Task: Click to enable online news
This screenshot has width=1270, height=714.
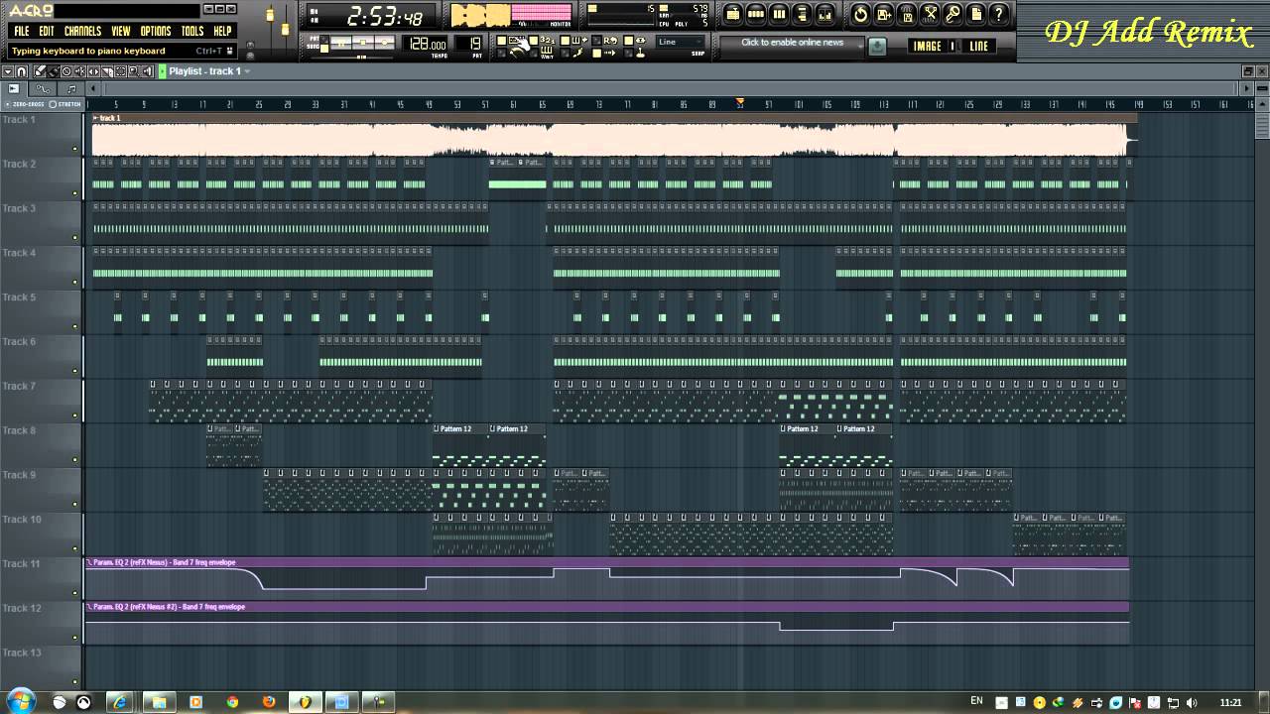Action: click(x=792, y=43)
